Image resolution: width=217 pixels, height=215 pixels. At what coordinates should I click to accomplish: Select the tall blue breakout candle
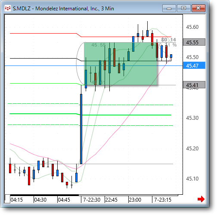(x=81, y=129)
